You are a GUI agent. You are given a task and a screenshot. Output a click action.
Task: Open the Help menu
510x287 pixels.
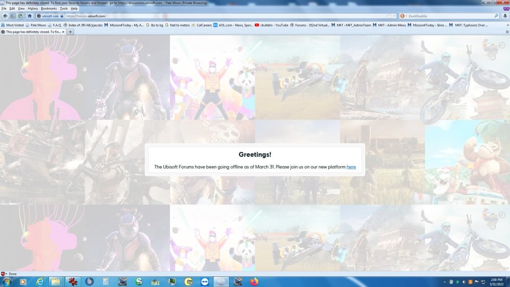(74, 9)
